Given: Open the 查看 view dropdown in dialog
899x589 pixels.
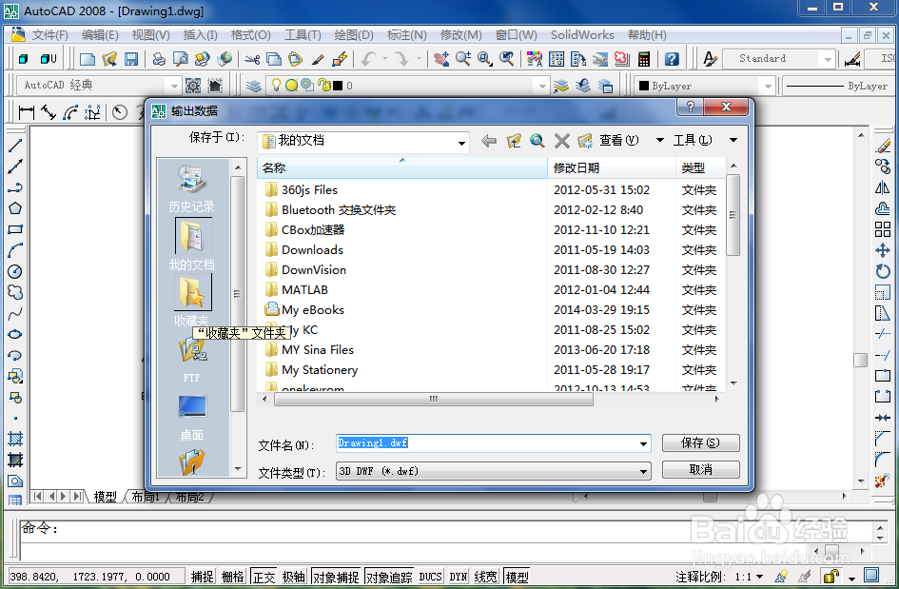Looking at the screenshot, I should (660, 140).
